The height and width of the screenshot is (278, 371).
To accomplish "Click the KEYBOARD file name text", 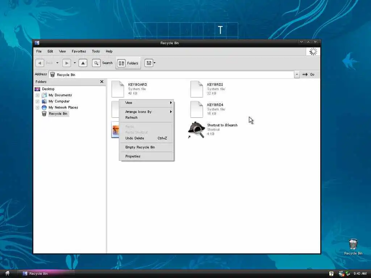I will [x=137, y=84].
